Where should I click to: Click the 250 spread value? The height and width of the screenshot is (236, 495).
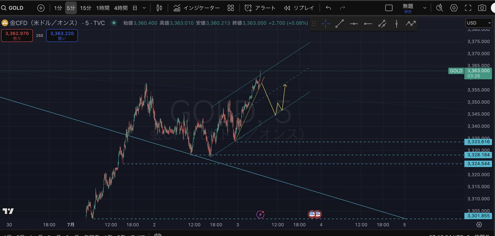tap(39, 36)
